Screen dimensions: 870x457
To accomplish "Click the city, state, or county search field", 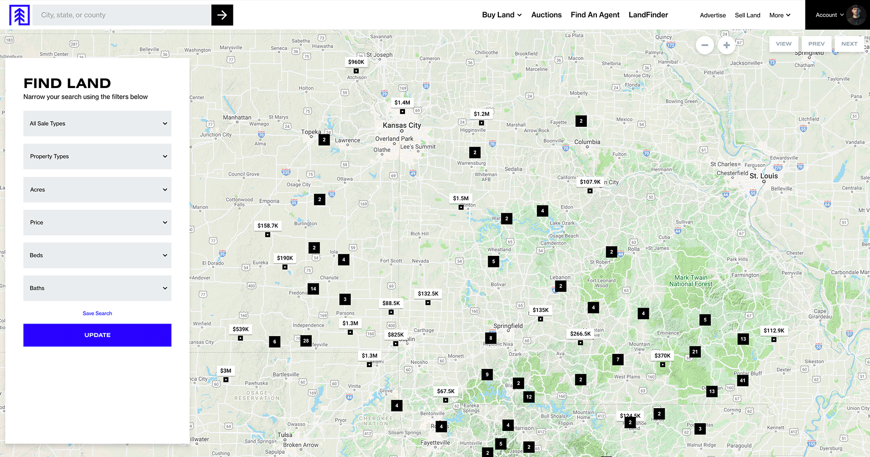I will pos(121,15).
